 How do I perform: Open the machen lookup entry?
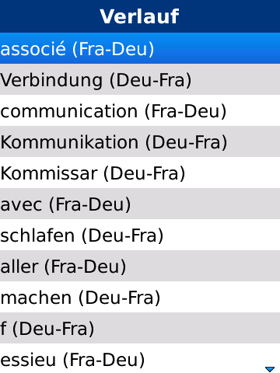click(140, 297)
